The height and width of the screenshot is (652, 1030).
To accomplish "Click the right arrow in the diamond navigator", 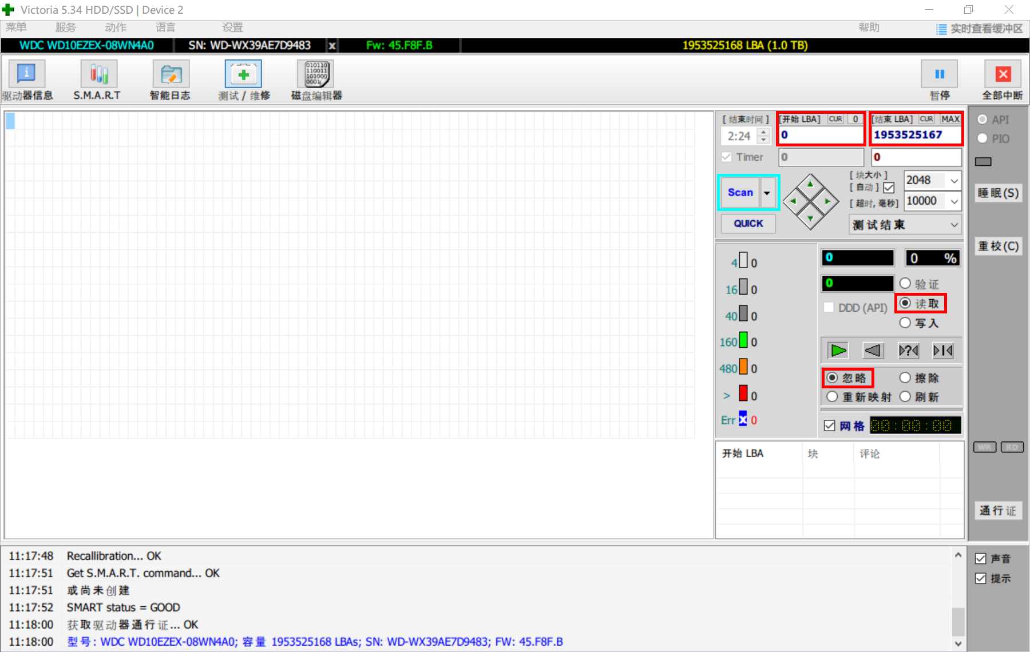I will point(827,201).
